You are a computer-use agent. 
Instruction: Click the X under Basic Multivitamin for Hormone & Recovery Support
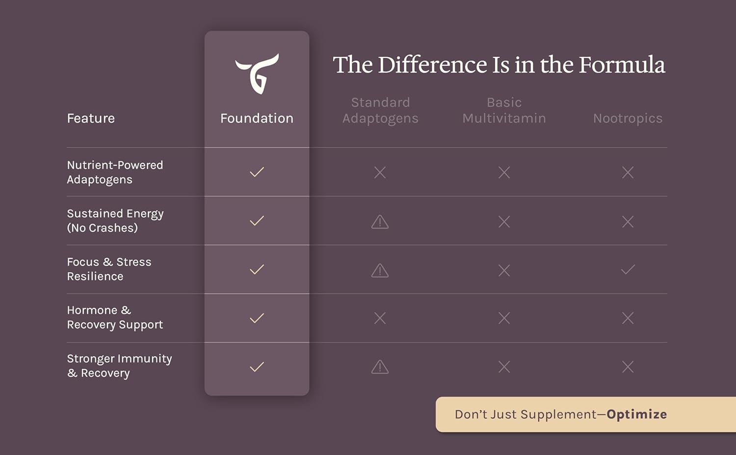coord(504,318)
